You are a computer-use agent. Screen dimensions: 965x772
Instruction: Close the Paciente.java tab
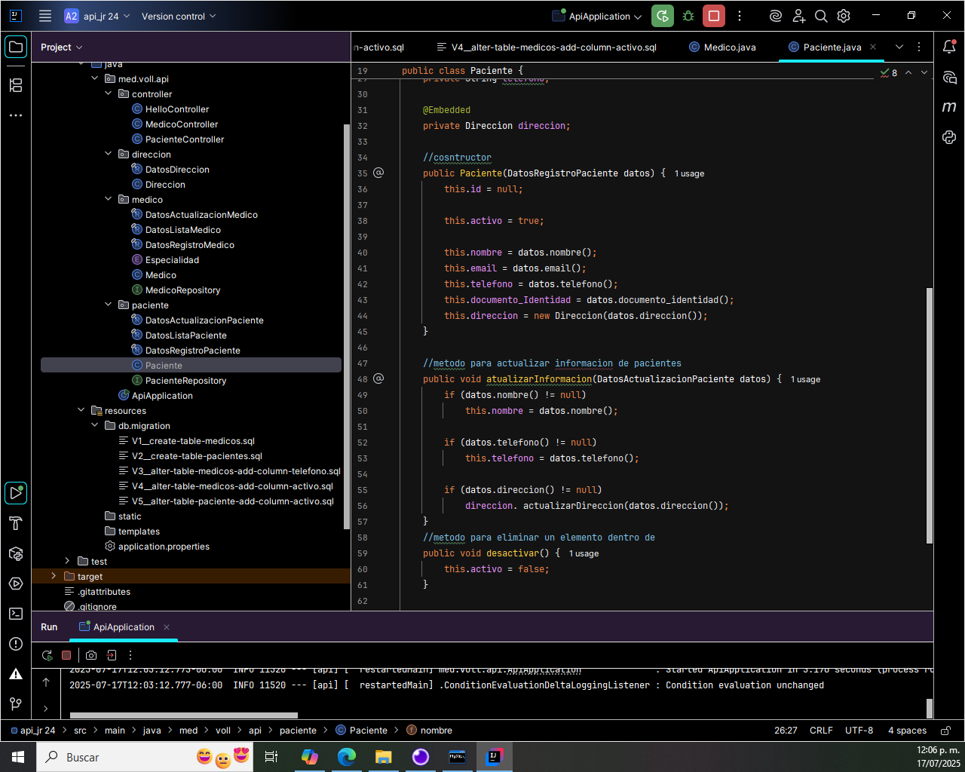click(873, 47)
